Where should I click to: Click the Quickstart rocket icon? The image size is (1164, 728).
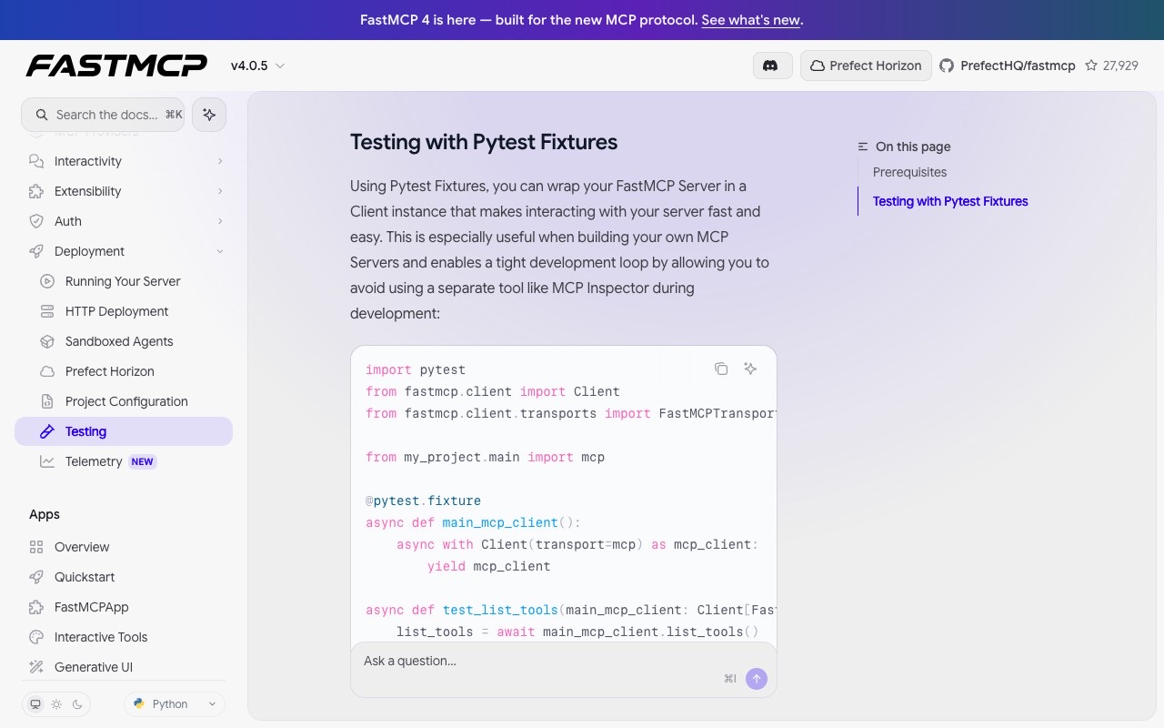coord(36,577)
